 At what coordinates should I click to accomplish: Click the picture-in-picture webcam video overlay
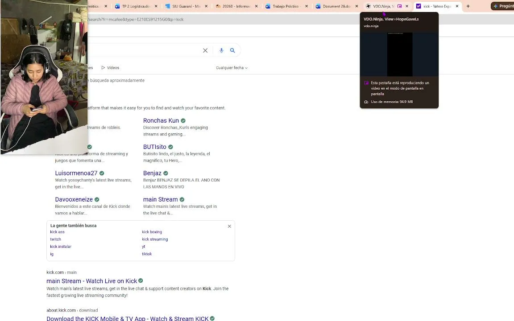(x=44, y=77)
